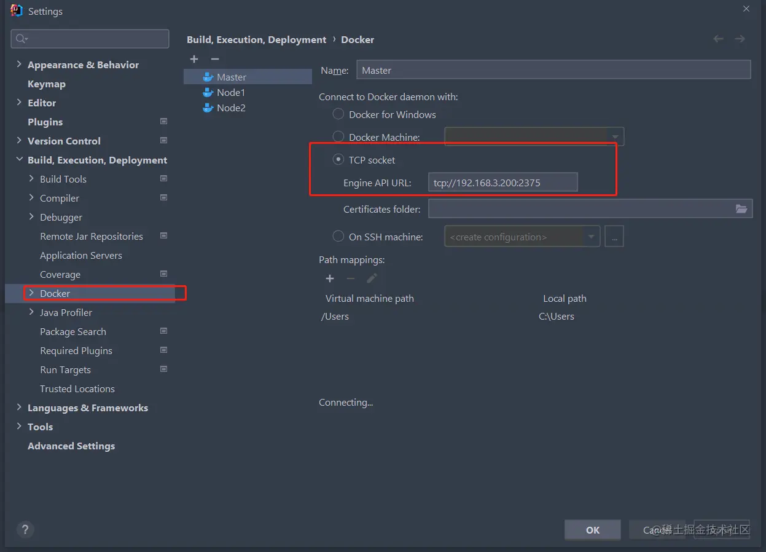Image resolution: width=766 pixels, height=552 pixels.
Task: Click project-level icon next to Required Plugins
Action: coord(163,350)
